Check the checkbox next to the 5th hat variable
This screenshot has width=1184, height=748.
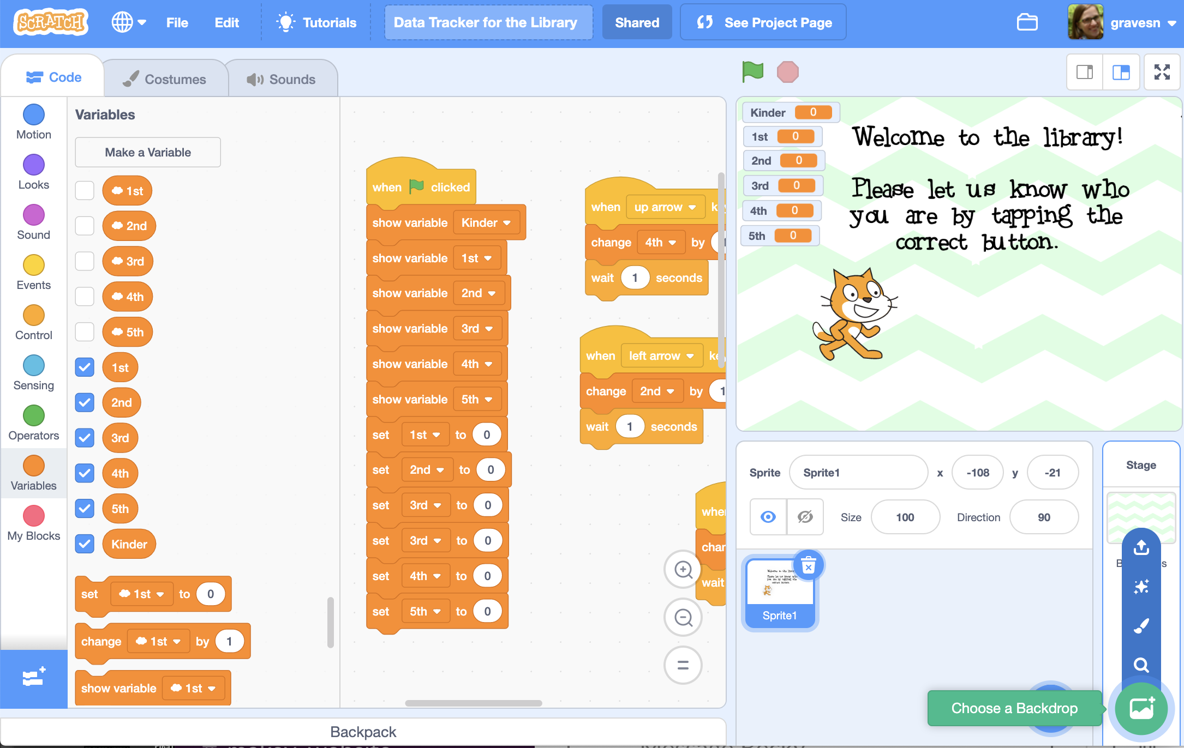click(x=85, y=331)
